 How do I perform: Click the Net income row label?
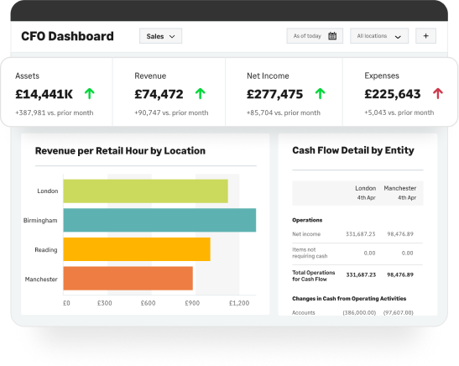tap(306, 234)
